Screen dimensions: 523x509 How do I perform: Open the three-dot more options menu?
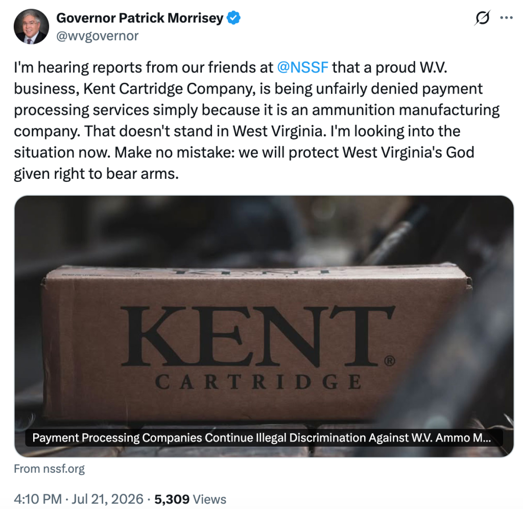(506, 18)
